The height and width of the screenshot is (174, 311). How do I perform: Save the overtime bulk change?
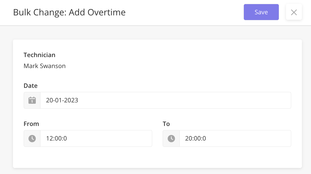pos(261,12)
